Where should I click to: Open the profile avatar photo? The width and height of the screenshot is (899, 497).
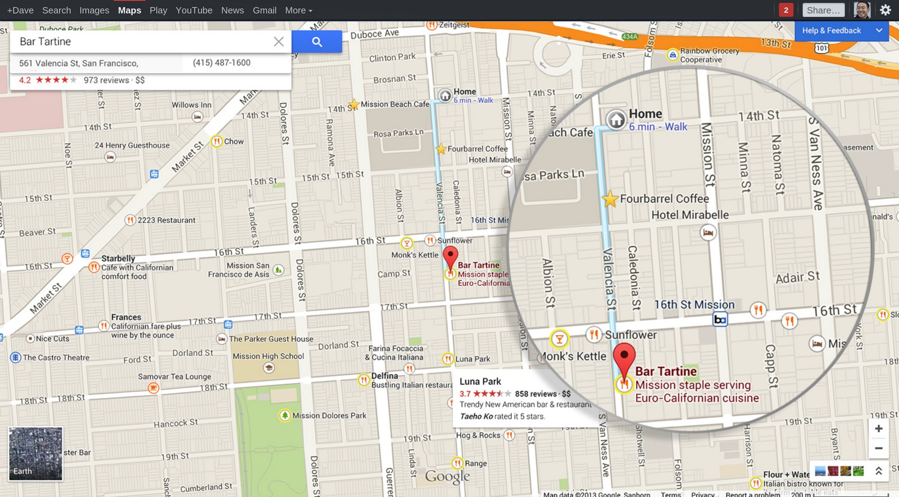click(862, 10)
